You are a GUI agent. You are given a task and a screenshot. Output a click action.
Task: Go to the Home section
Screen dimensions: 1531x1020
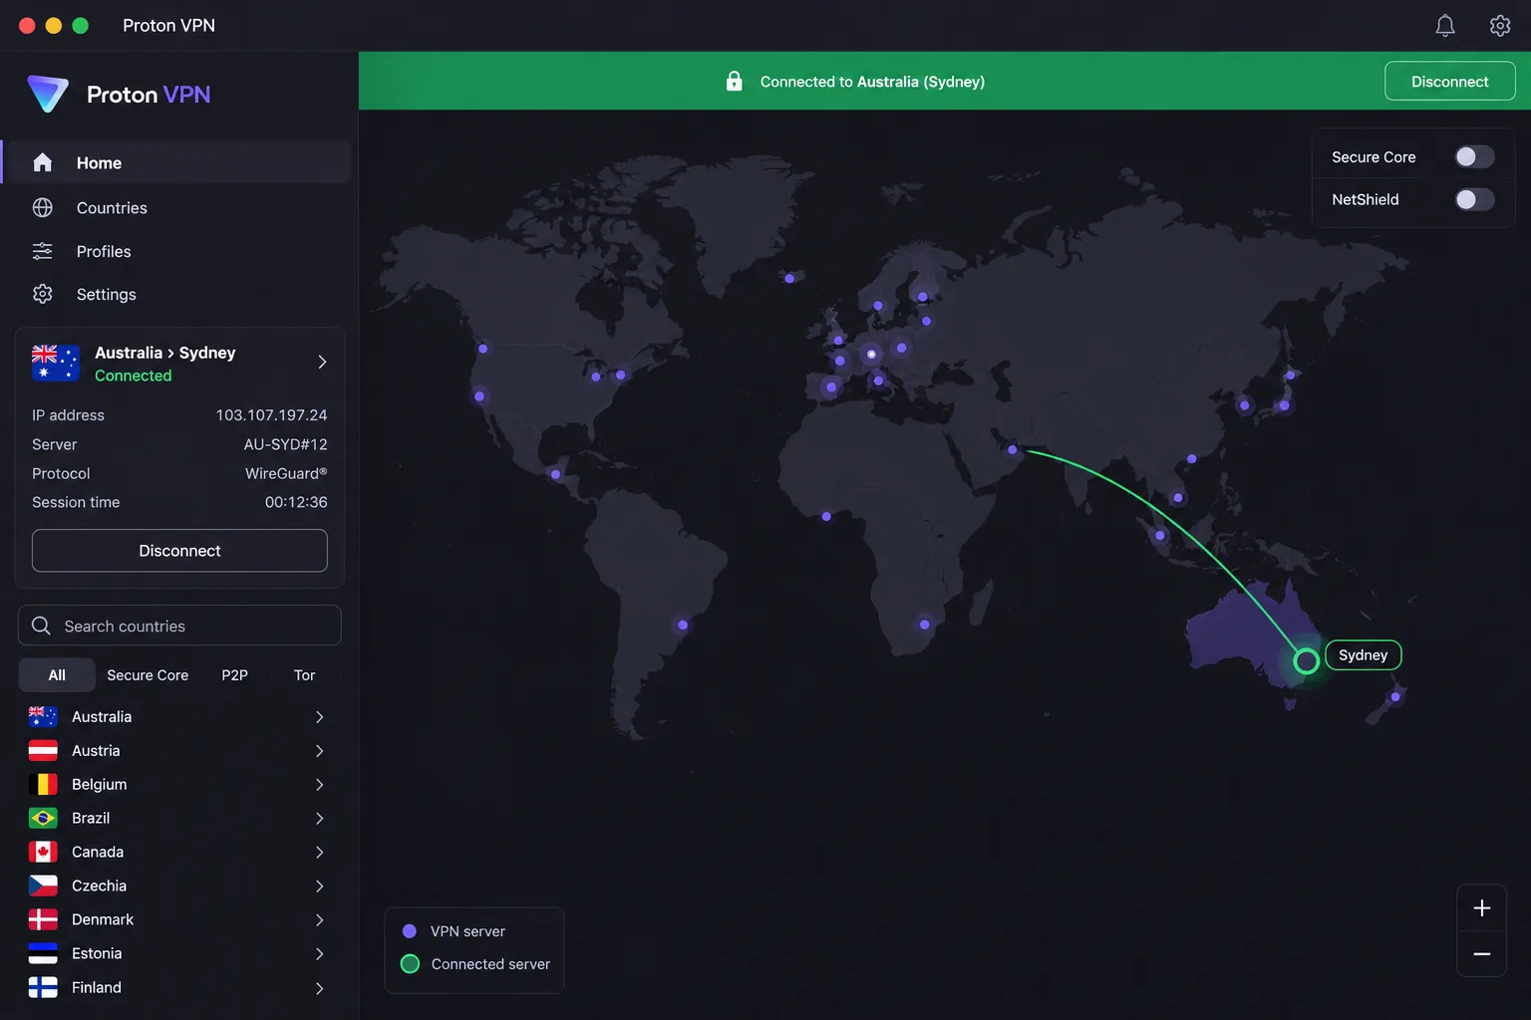[x=177, y=162]
